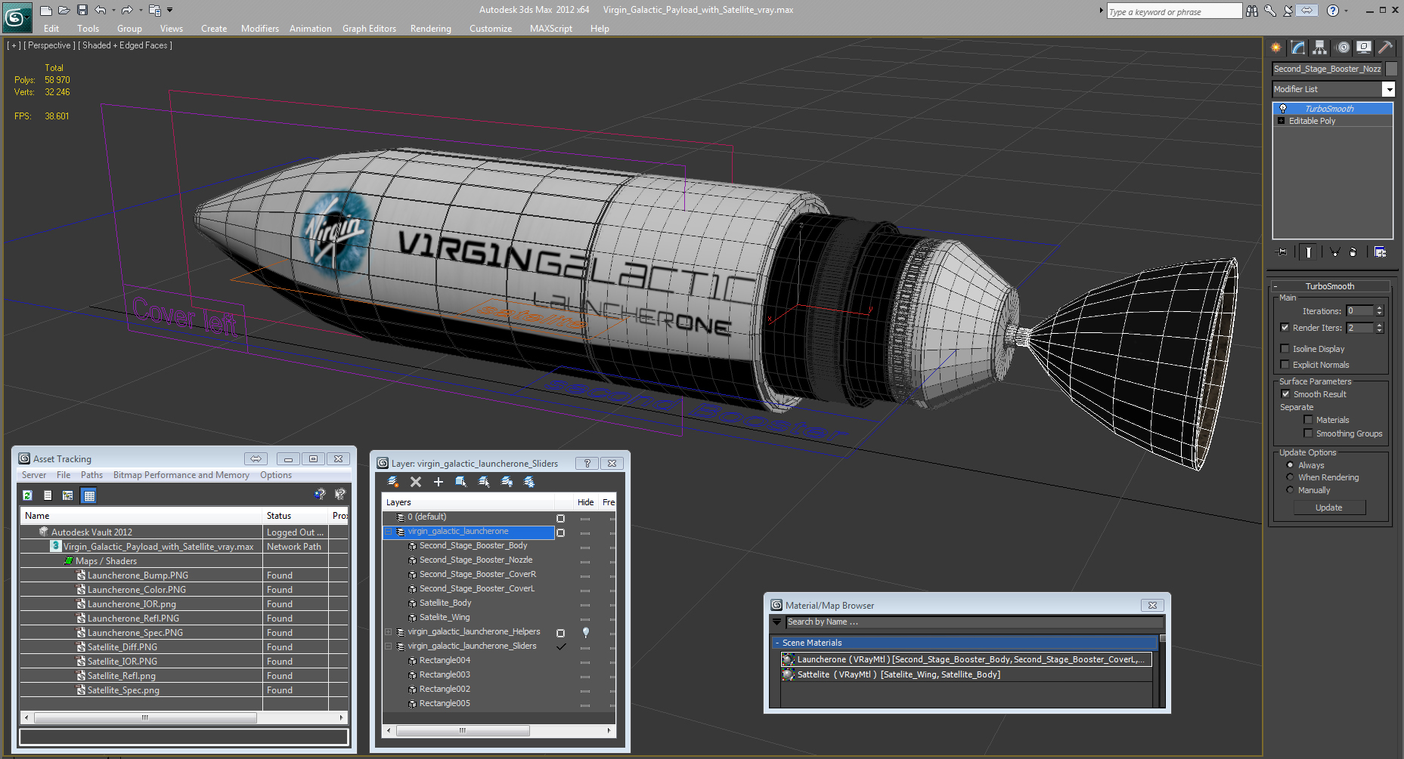
Task: Click the Refresh icon in Asset Tracking toolbar
Action: coord(28,495)
